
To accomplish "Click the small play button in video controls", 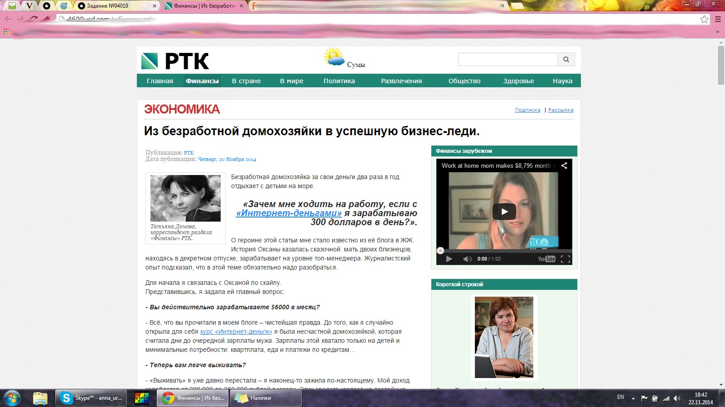I will (x=449, y=259).
